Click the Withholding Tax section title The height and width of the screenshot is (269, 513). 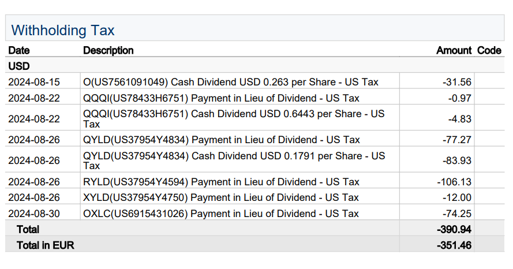pos(63,30)
